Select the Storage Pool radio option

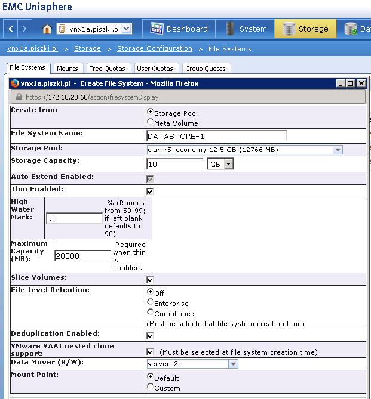click(x=150, y=112)
